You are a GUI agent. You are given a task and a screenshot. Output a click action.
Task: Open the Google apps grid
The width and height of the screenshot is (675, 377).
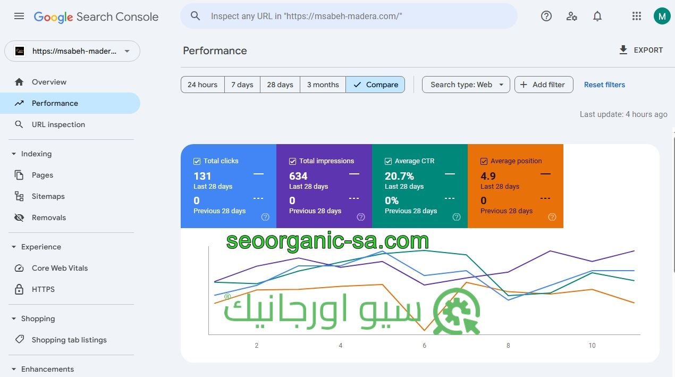(x=636, y=16)
